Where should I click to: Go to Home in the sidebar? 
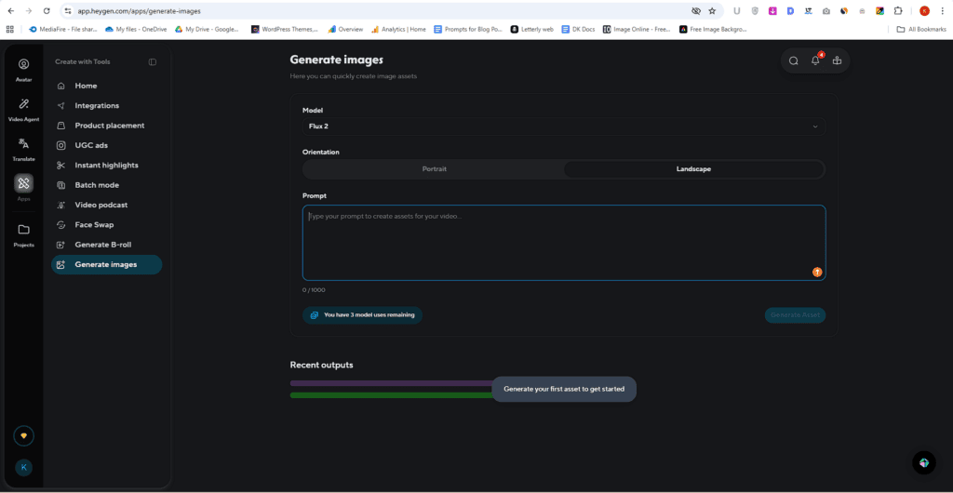[106, 86]
